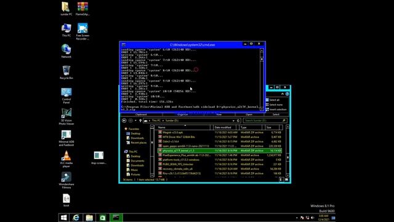The height and width of the screenshot is (222, 394).
Task: Click Select all in the ribbon
Action: pyautogui.click(x=272, y=100)
